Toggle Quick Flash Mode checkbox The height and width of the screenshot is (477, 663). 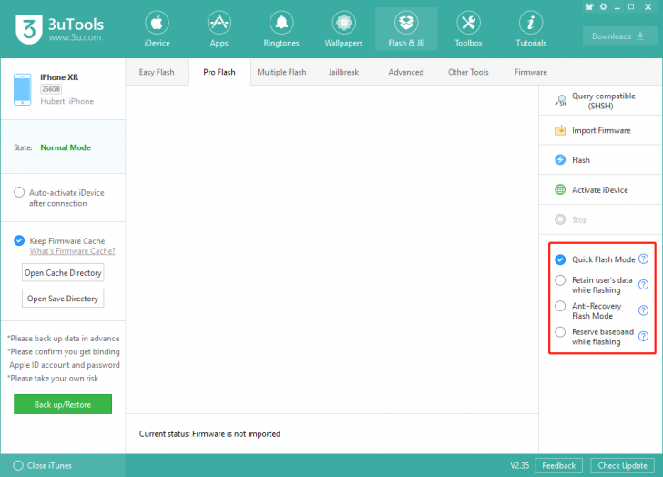[560, 259]
